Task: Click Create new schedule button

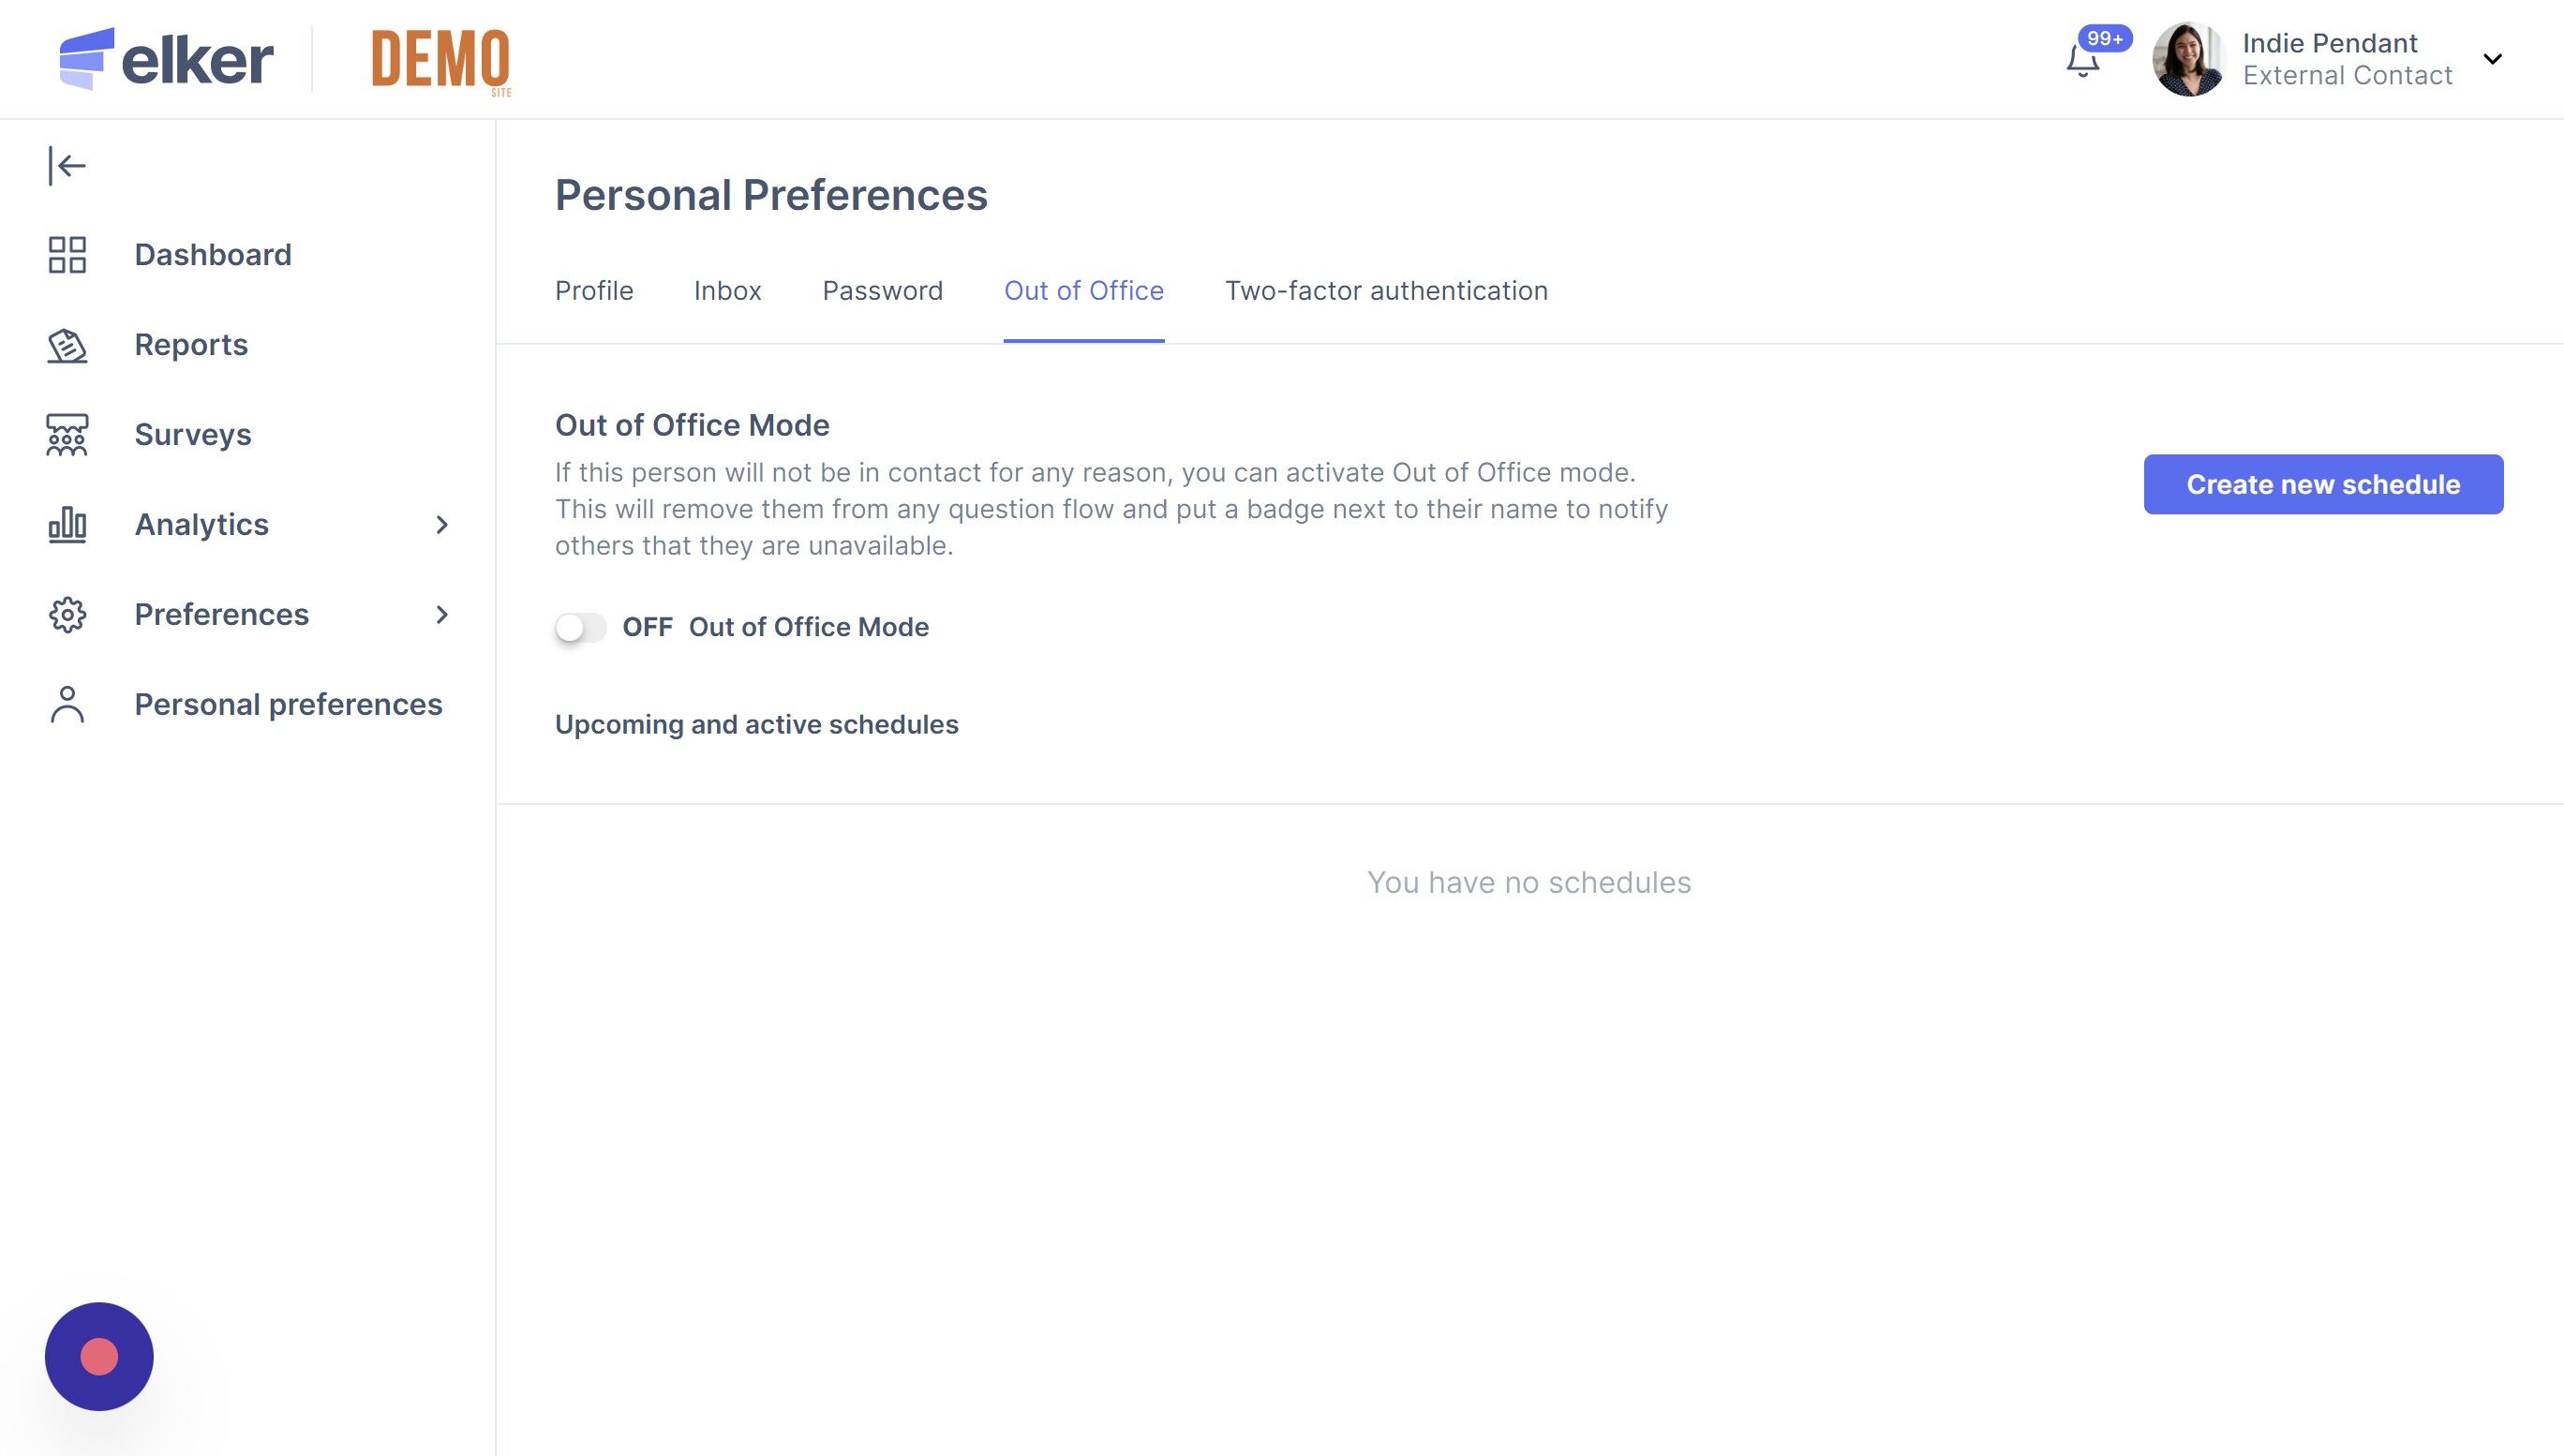Action: coord(2323,485)
